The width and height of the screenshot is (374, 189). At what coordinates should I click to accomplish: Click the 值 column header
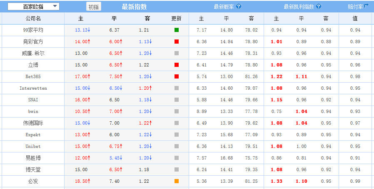pos(355,19)
